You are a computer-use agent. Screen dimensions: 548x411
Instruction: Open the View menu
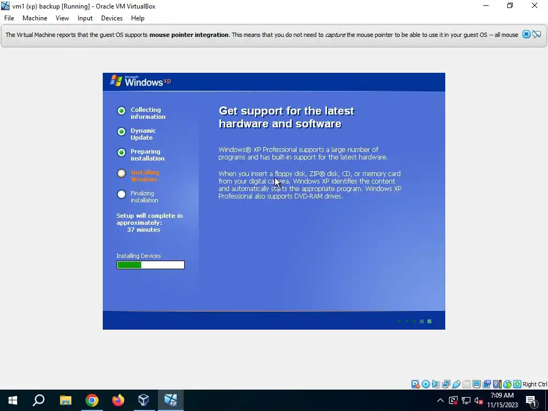coord(62,18)
